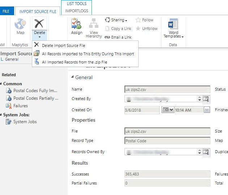Click the Follow star

pyautogui.click(x=138, y=20)
